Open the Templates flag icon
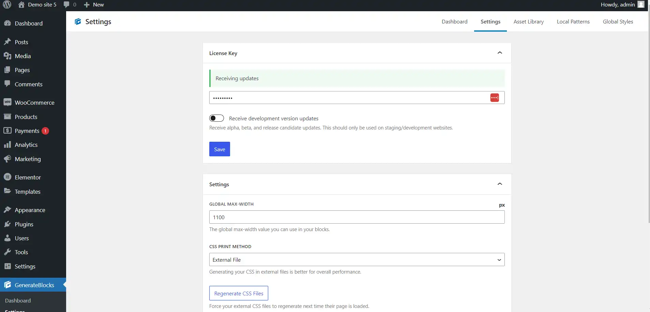This screenshot has height=312, width=650. 8,191
